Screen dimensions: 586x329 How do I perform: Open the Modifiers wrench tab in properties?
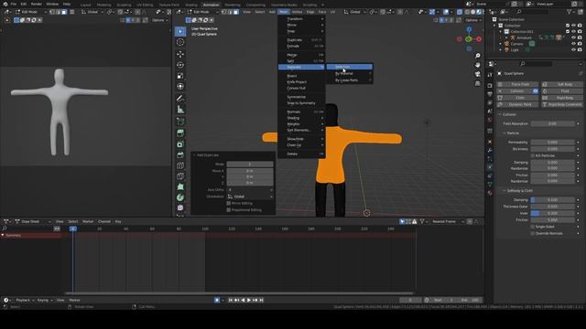(x=490, y=150)
